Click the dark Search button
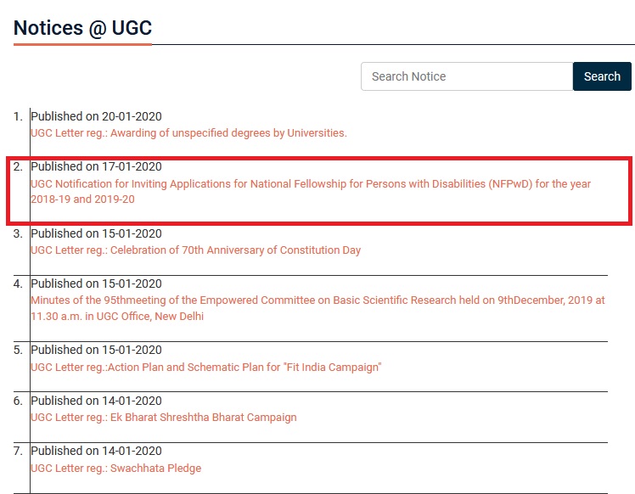The image size is (635, 494). [602, 76]
